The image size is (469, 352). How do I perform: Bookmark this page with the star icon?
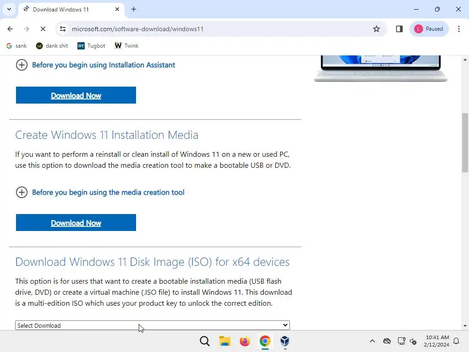(x=376, y=29)
